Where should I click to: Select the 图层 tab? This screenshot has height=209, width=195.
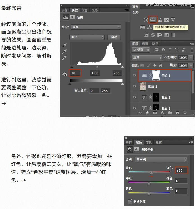click(135, 44)
